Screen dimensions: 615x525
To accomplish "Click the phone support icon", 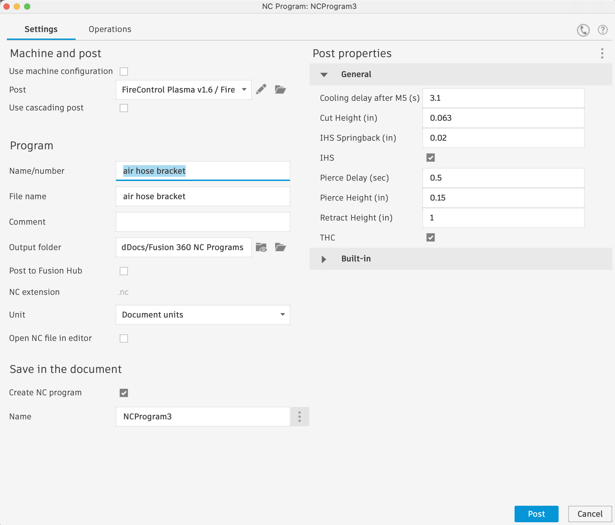I will pos(583,30).
